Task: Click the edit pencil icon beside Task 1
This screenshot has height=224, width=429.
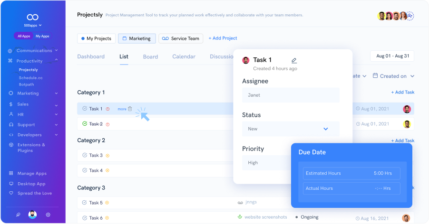Action: (294, 60)
